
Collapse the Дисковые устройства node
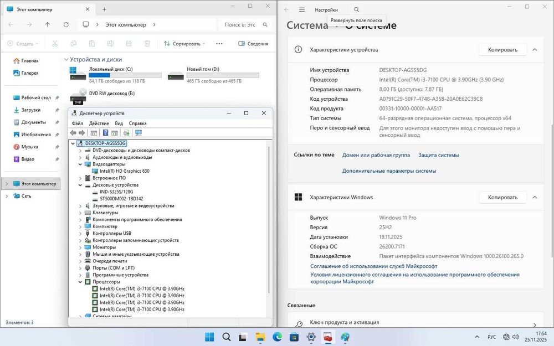point(80,185)
